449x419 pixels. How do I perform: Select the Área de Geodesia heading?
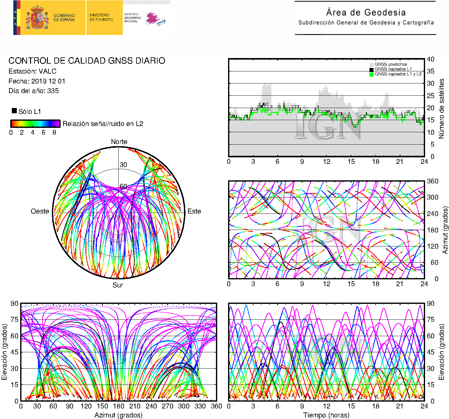click(x=366, y=12)
